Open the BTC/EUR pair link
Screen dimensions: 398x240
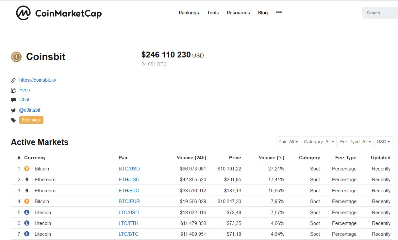(x=129, y=201)
